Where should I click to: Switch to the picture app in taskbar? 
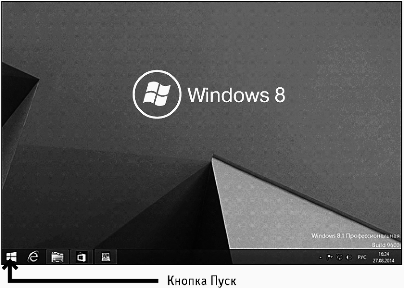[x=106, y=257]
